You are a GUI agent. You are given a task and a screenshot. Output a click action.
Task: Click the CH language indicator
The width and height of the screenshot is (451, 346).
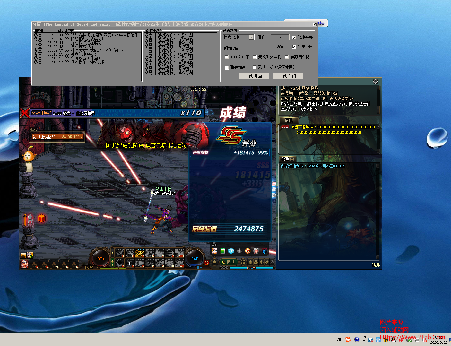[339, 339]
